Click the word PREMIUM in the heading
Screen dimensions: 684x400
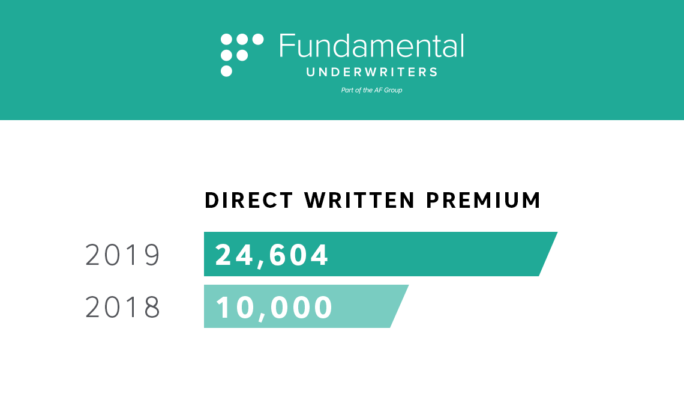pyautogui.click(x=484, y=201)
